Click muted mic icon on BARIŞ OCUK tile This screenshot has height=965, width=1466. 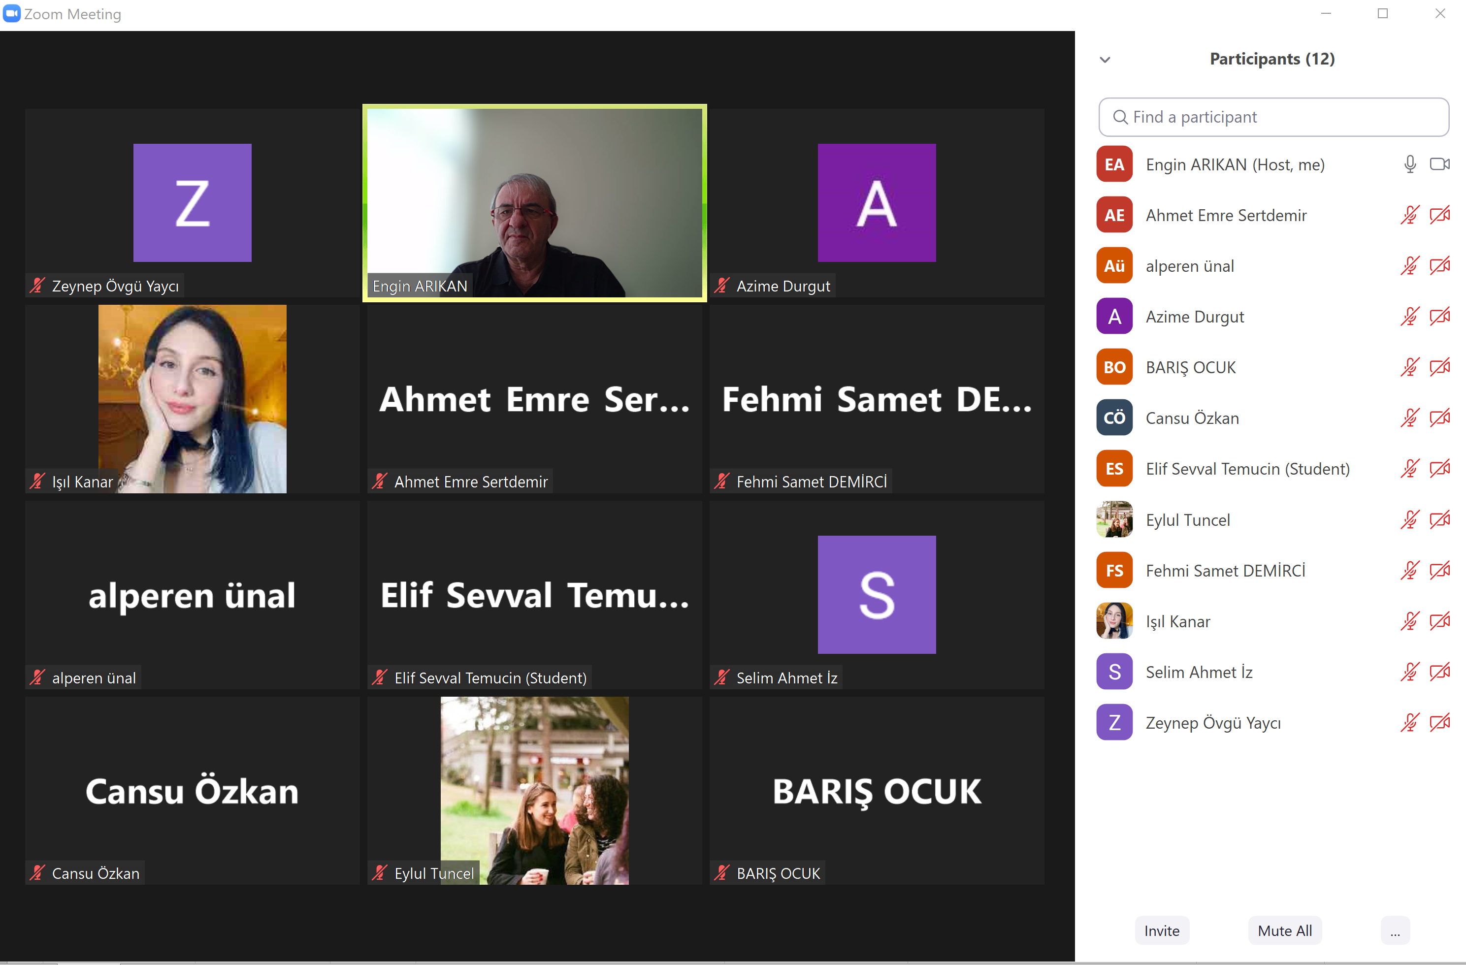(721, 872)
